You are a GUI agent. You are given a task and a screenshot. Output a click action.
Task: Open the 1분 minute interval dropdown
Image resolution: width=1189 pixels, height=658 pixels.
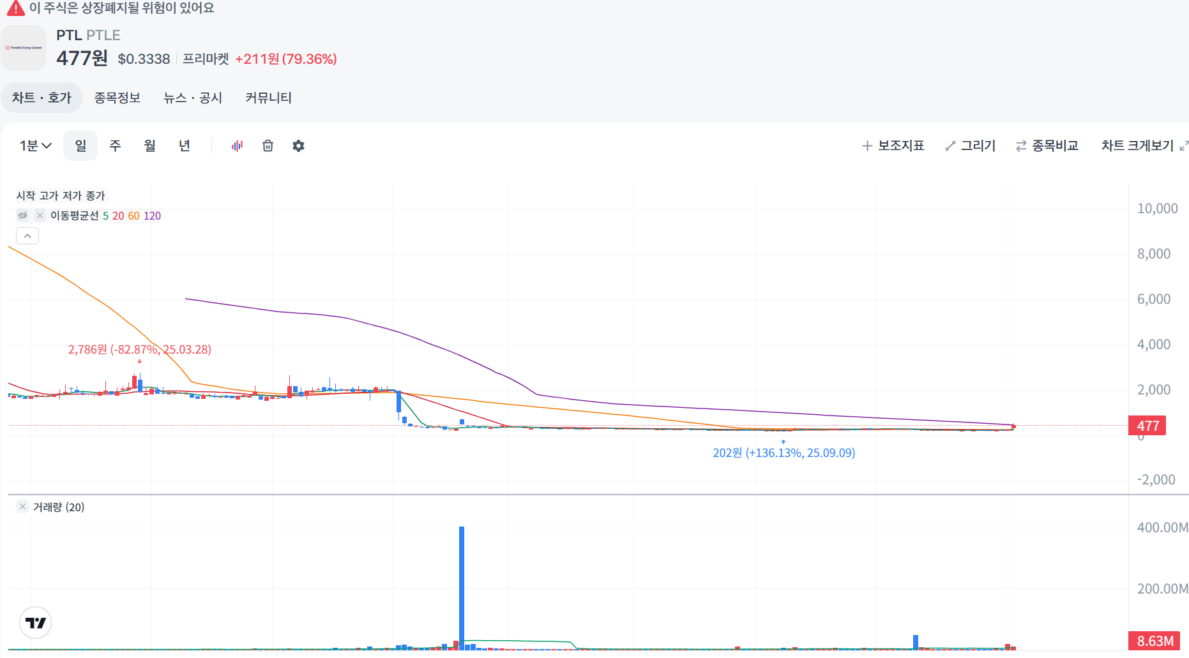pyautogui.click(x=35, y=146)
